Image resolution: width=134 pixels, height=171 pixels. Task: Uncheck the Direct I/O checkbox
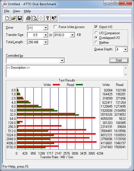[x=96, y=27]
